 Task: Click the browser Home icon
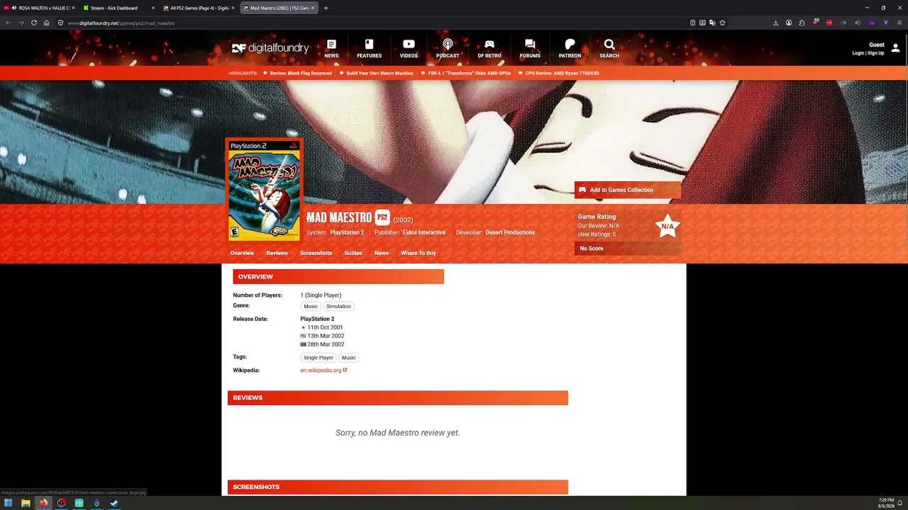pos(46,23)
